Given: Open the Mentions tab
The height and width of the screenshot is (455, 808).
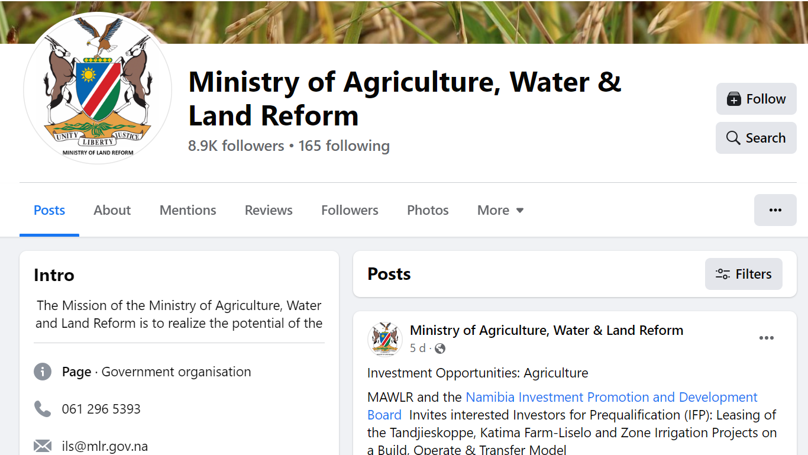Looking at the screenshot, I should click(188, 210).
